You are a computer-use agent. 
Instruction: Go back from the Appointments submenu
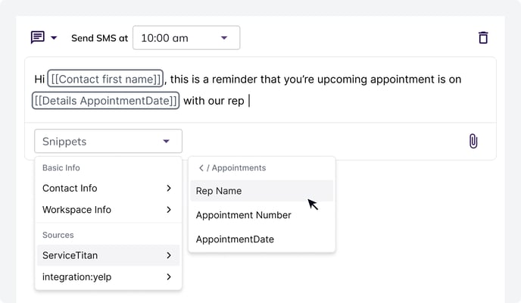[200, 168]
